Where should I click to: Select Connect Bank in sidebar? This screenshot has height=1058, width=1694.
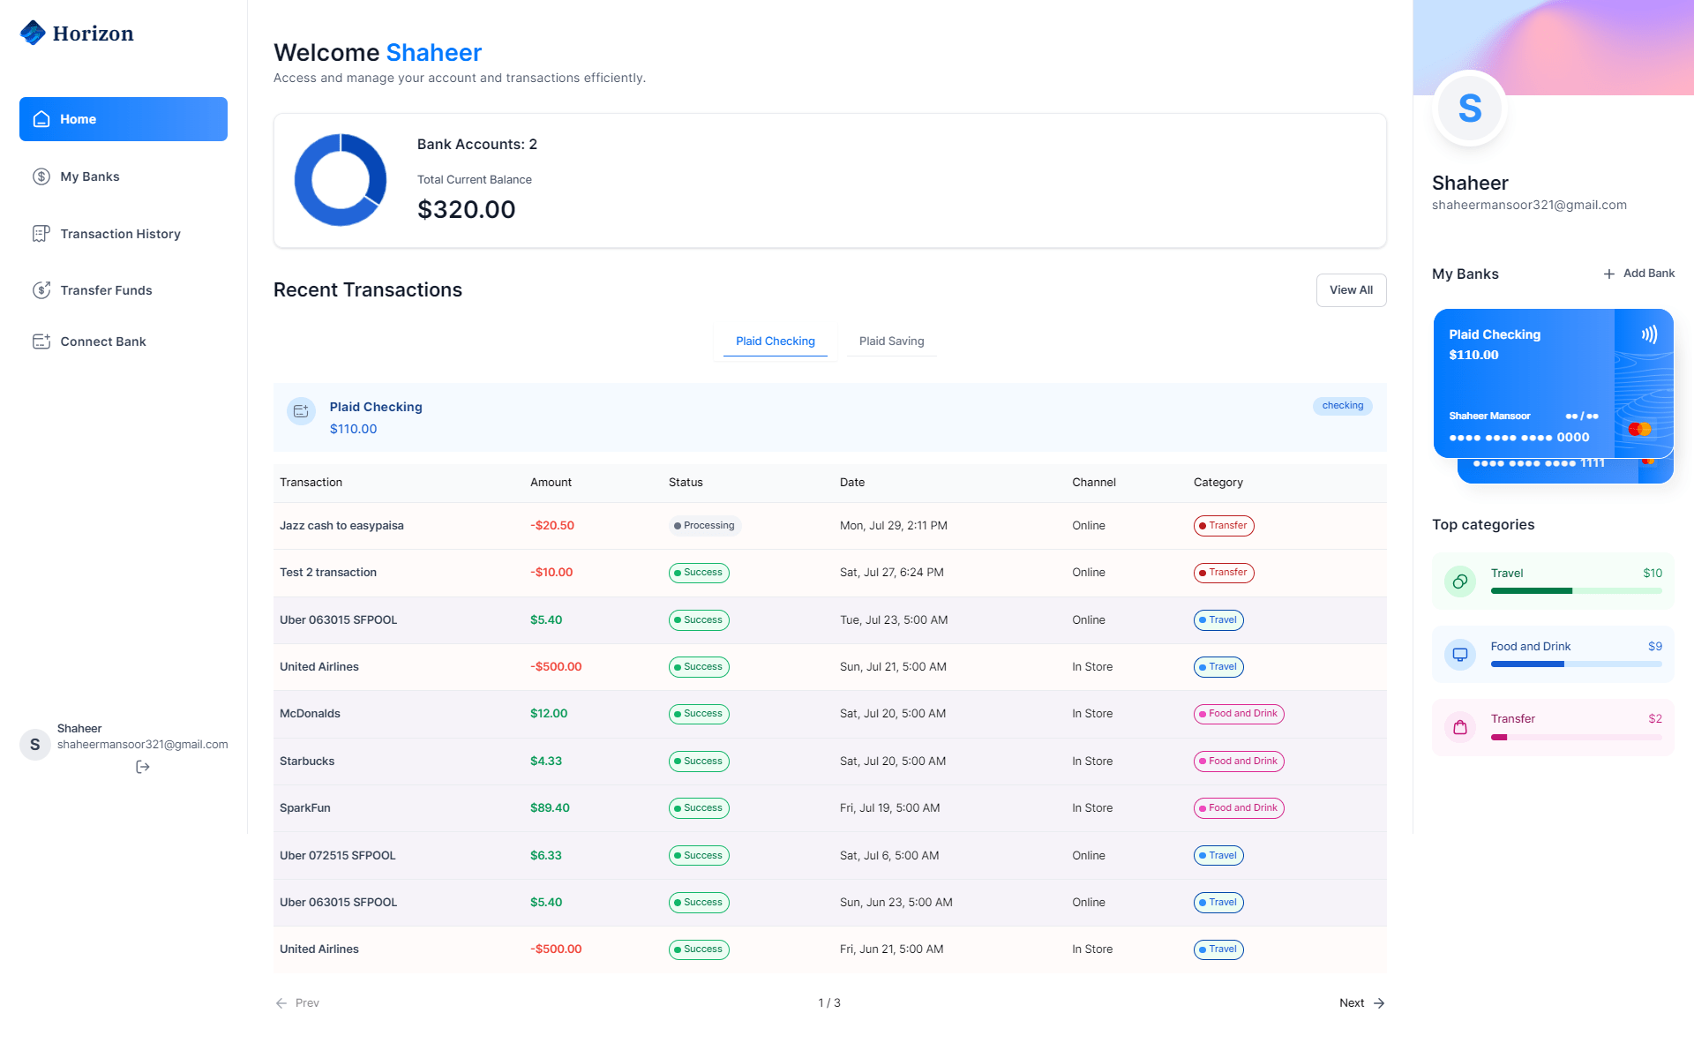pos(102,341)
